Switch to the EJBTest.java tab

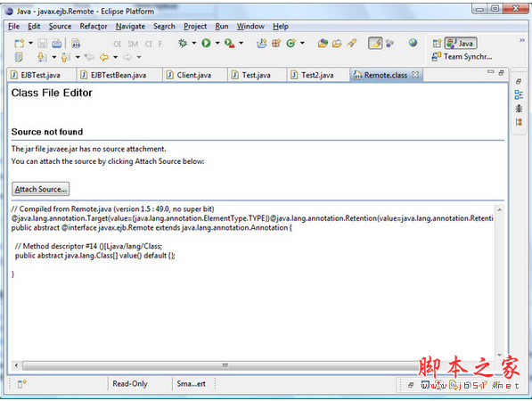point(41,75)
